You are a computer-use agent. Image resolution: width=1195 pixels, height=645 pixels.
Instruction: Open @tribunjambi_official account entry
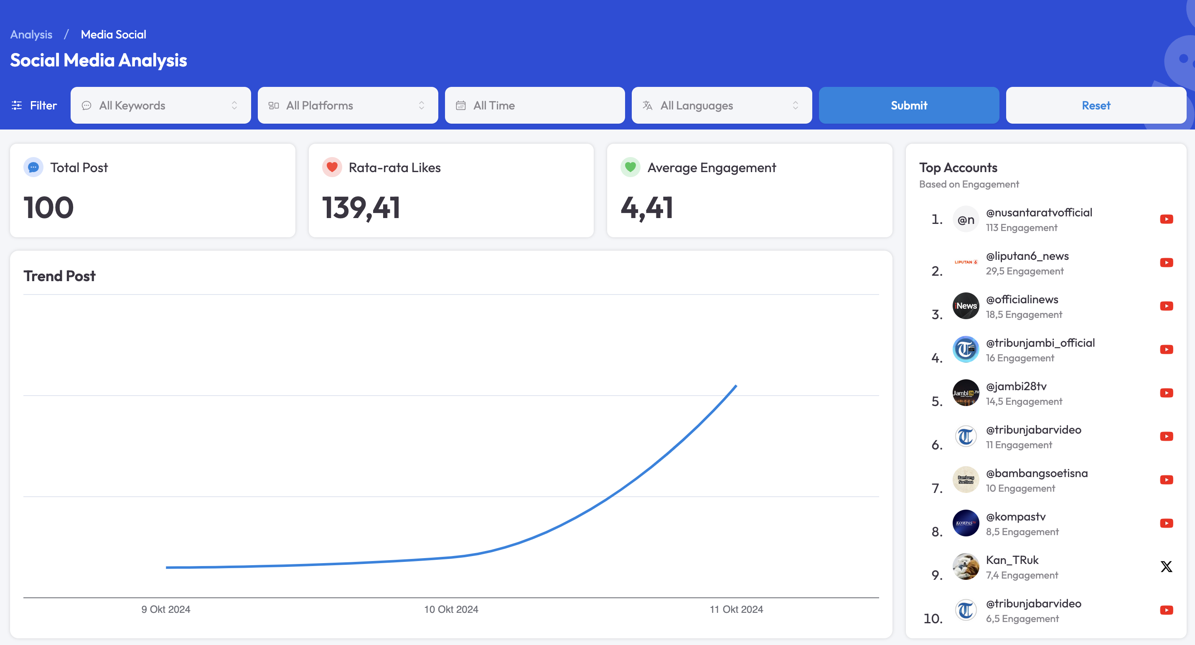click(1040, 343)
